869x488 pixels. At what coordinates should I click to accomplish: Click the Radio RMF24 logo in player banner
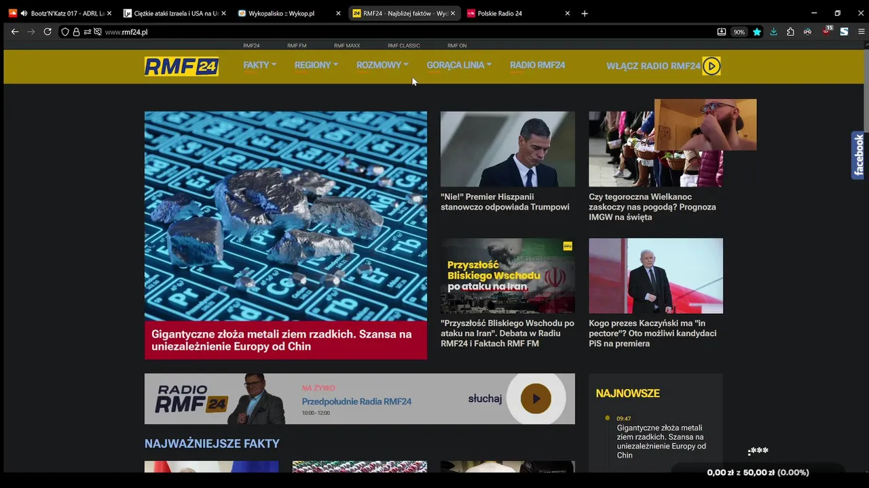(190, 399)
